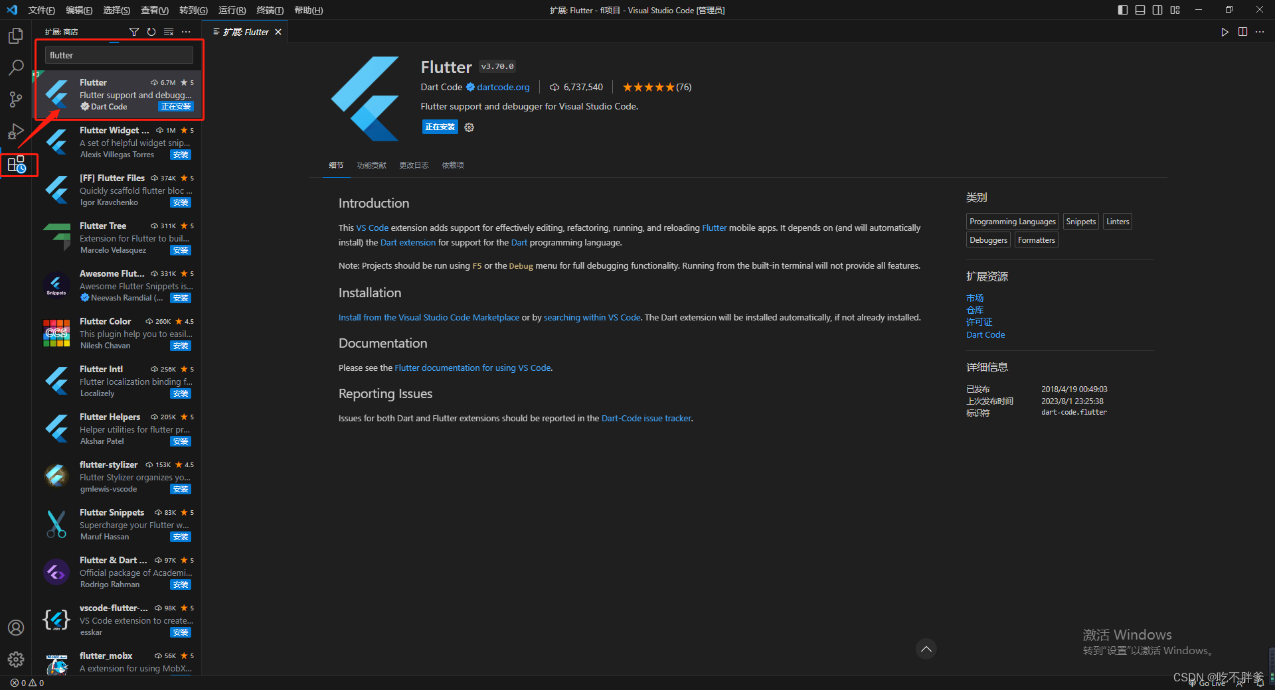The height and width of the screenshot is (690, 1275).
Task: Switch to the 功能贡献 tab
Action: [x=371, y=165]
